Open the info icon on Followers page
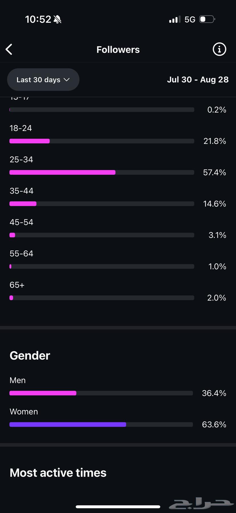The height and width of the screenshot is (513, 236). click(219, 49)
